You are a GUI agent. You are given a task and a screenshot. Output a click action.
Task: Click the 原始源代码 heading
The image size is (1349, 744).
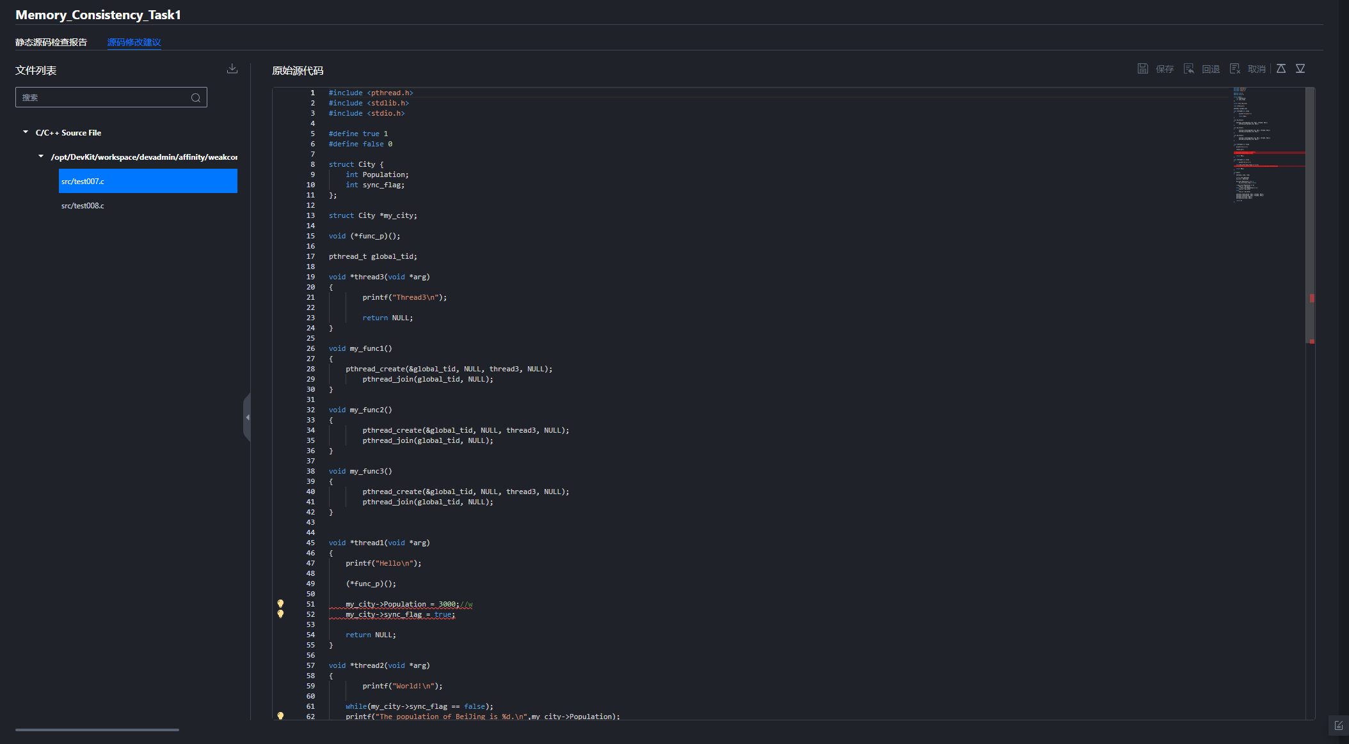click(298, 70)
